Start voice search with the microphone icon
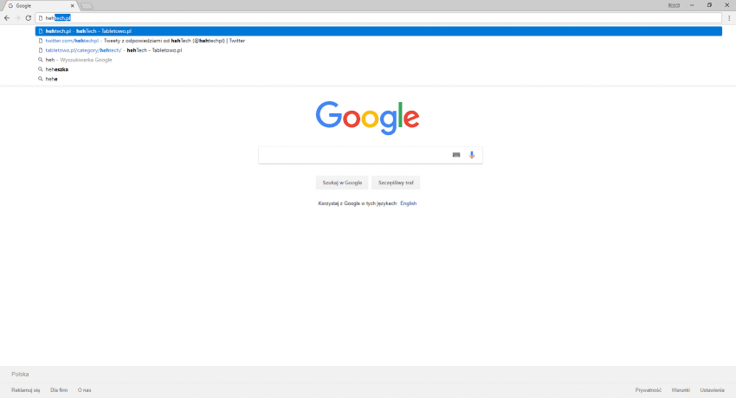Screen dimensions: 736x398 point(472,155)
